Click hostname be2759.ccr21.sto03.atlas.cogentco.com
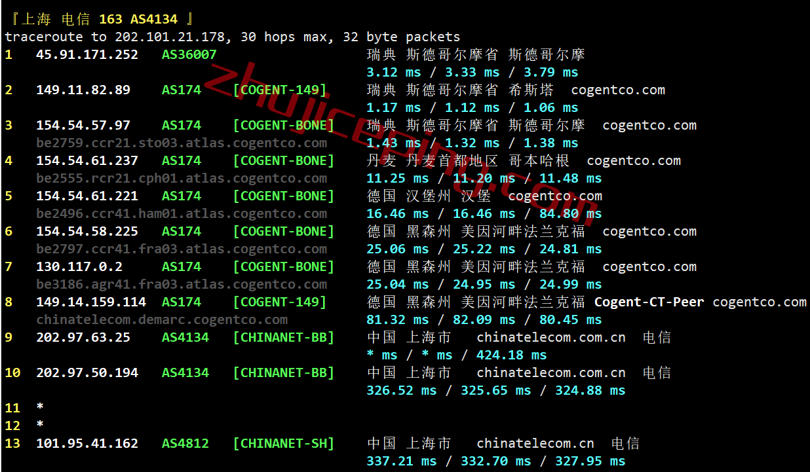This screenshot has height=472, width=810. point(182,143)
